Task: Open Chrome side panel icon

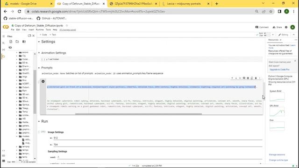Action: 279,11
